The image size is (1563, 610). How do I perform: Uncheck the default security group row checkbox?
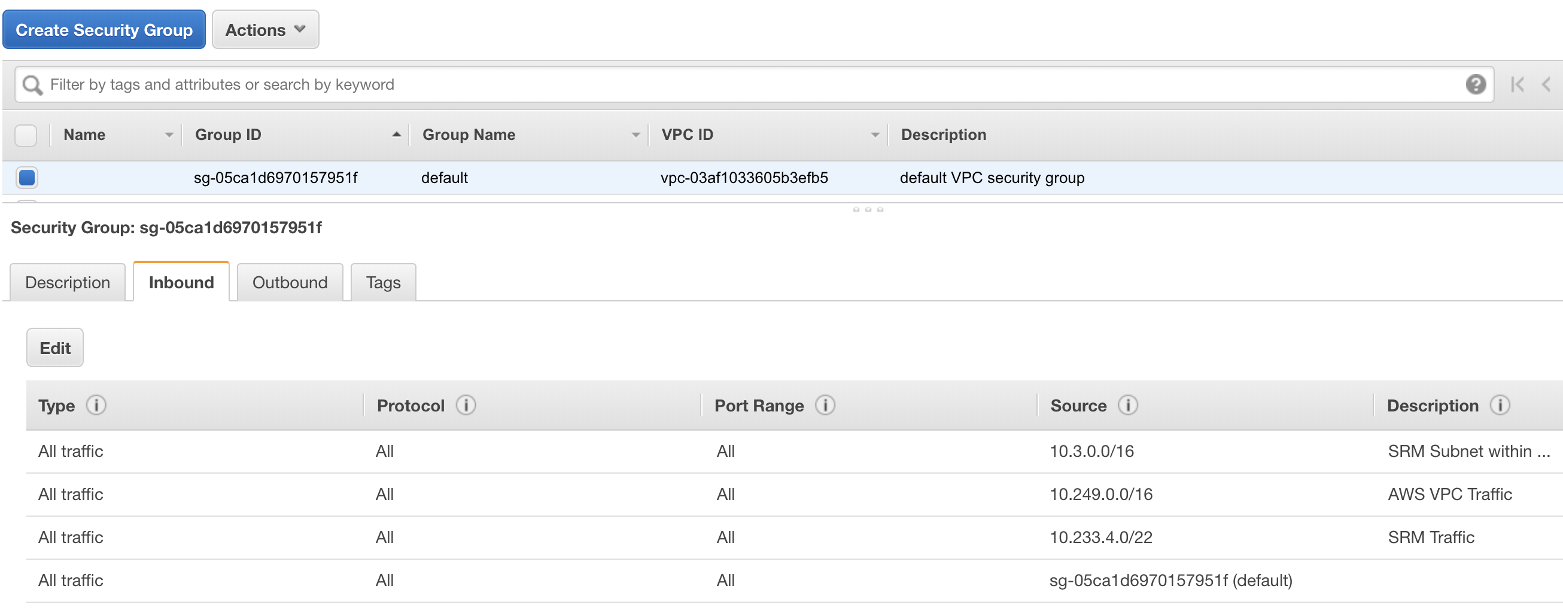pyautogui.click(x=28, y=178)
